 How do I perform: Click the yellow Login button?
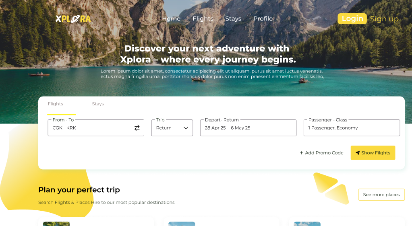click(352, 18)
